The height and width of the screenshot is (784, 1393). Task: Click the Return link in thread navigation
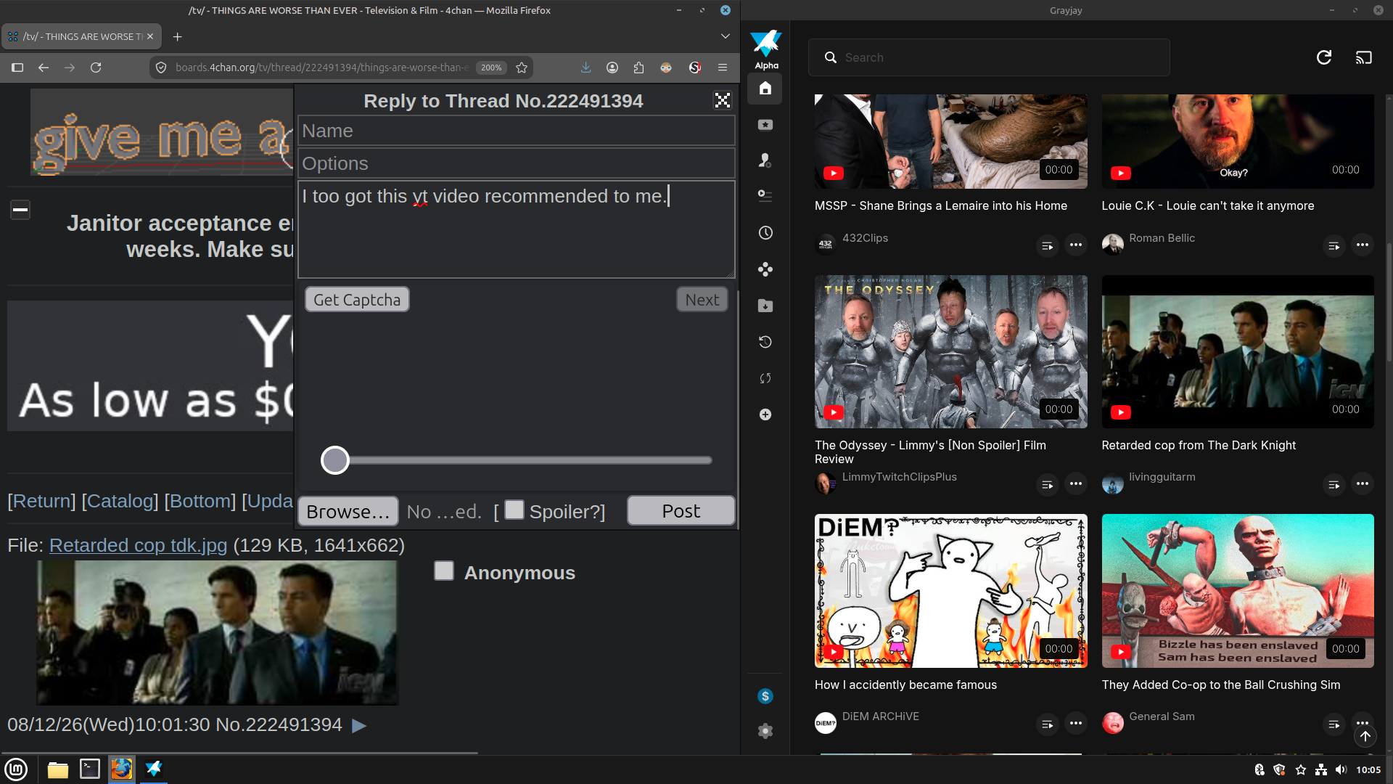click(x=41, y=501)
